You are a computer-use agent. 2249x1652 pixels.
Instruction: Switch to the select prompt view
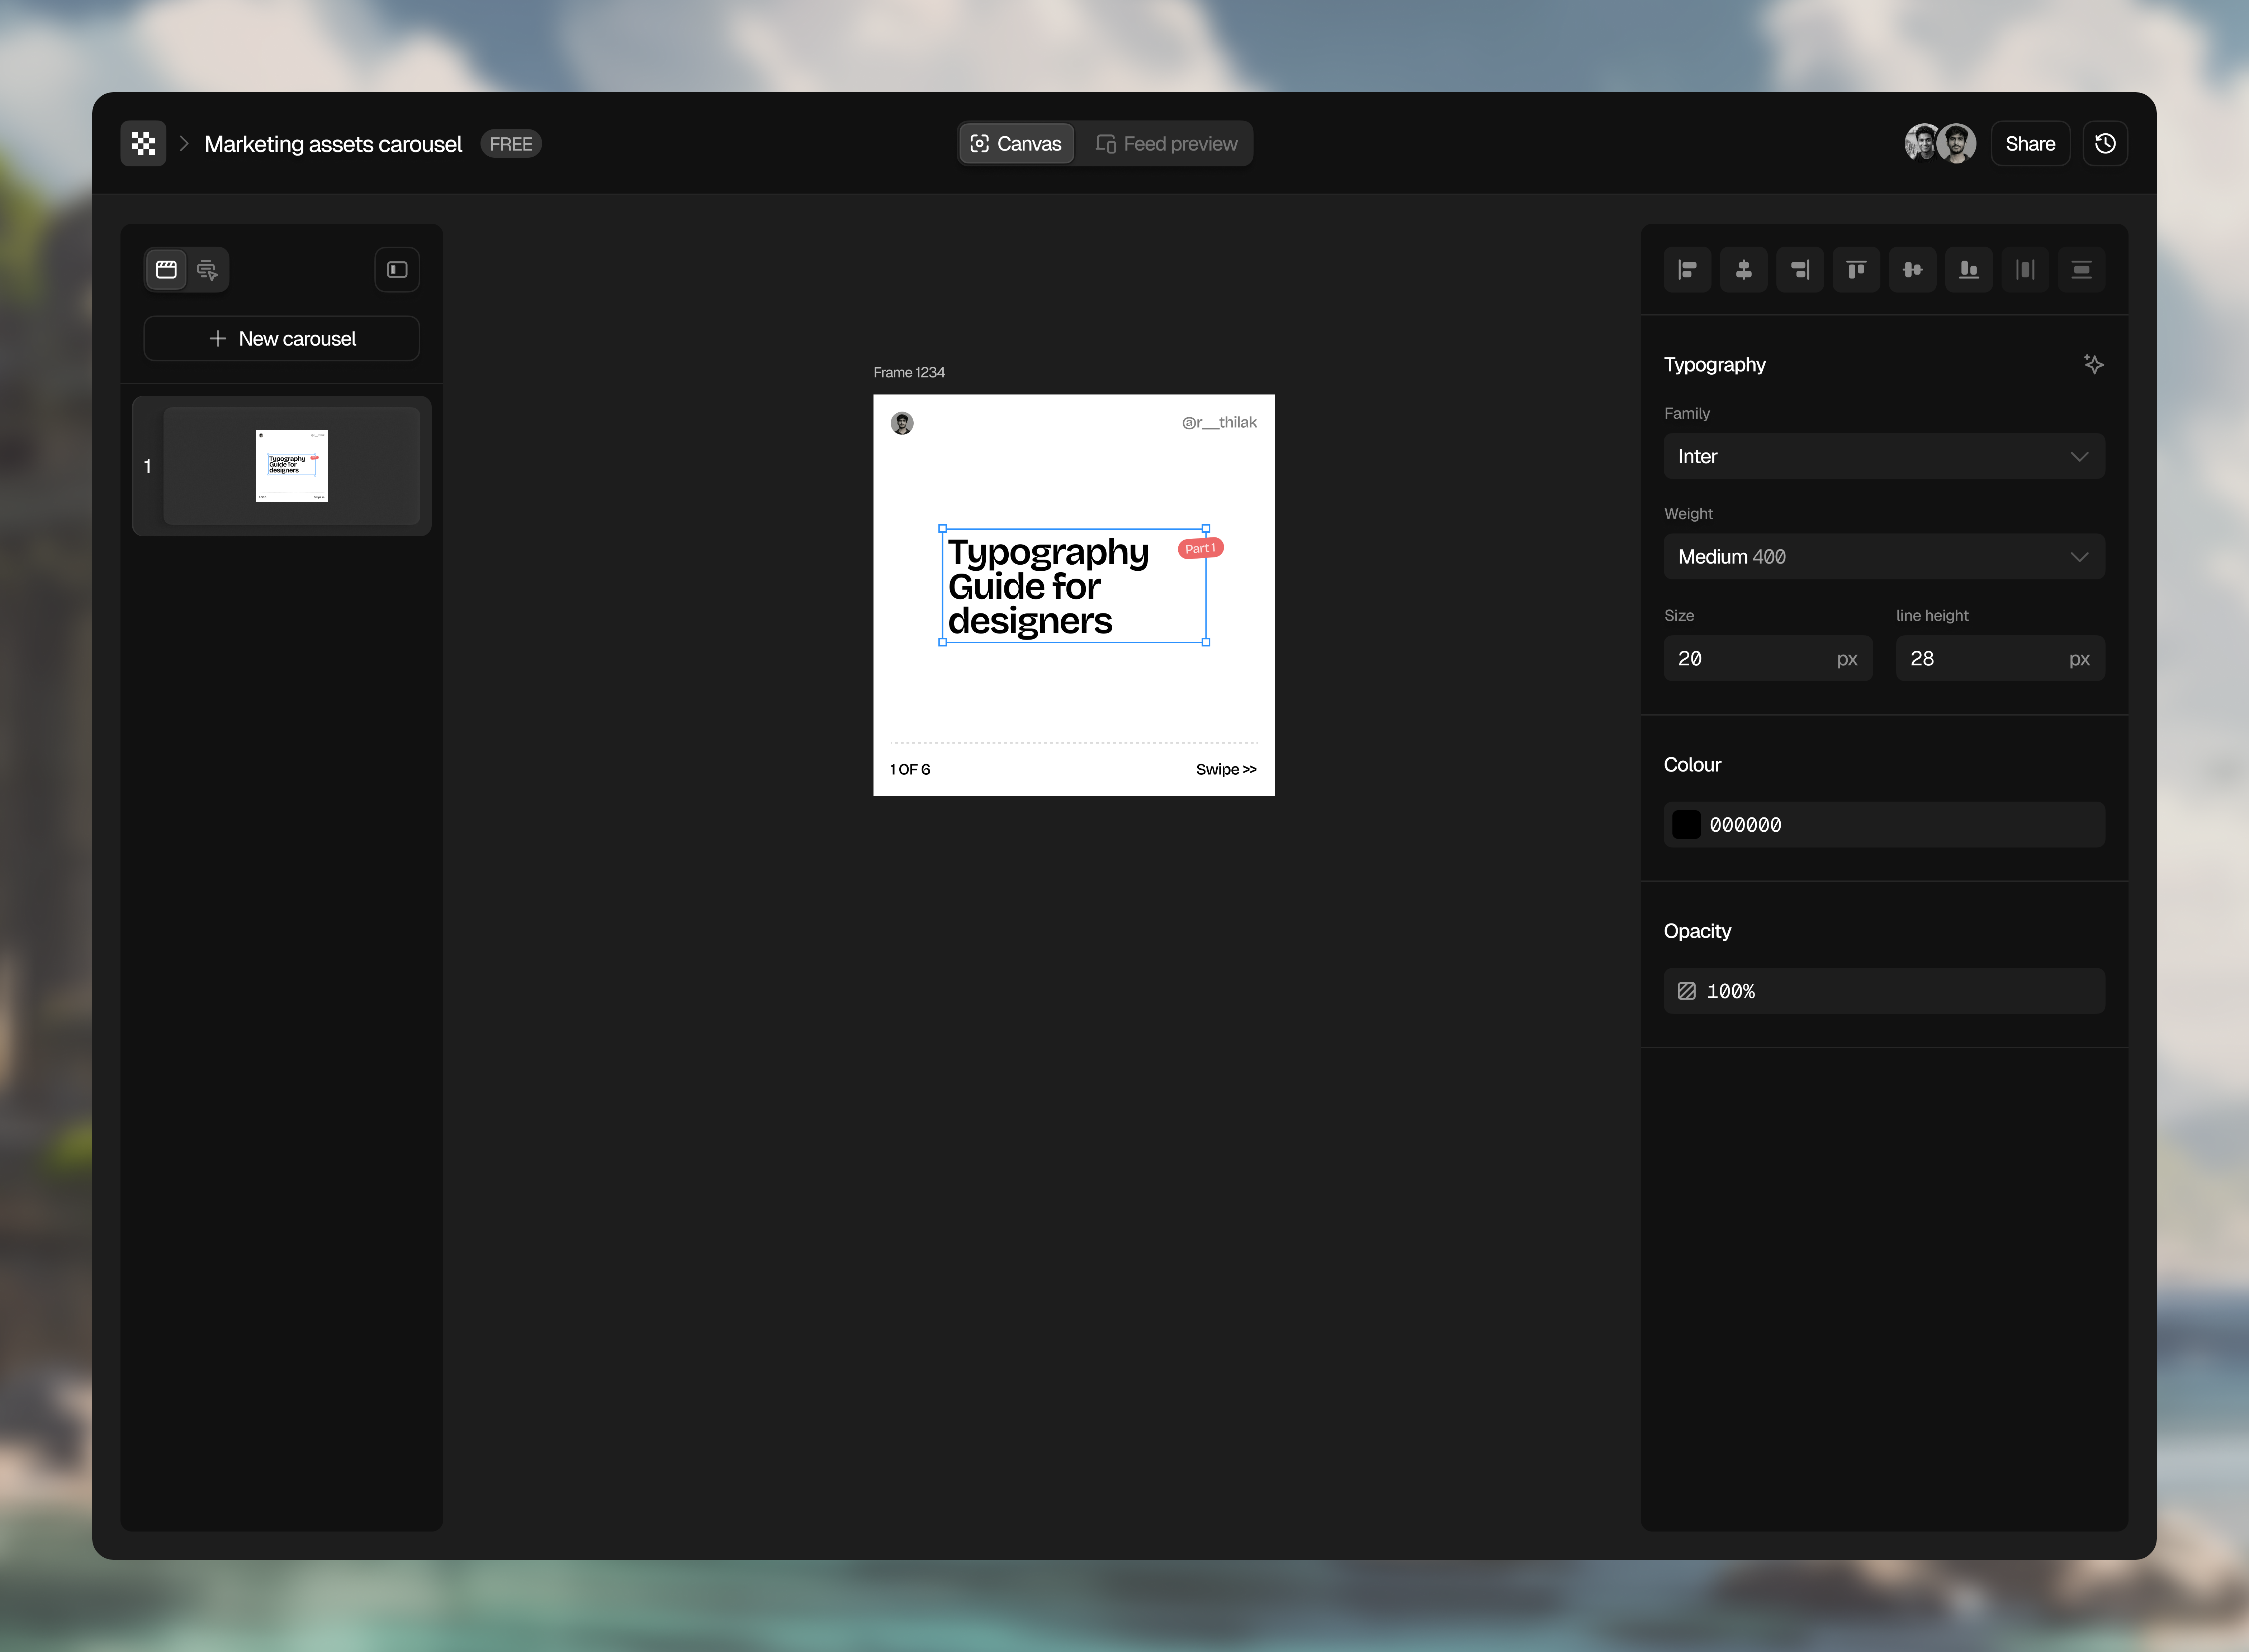[x=207, y=269]
